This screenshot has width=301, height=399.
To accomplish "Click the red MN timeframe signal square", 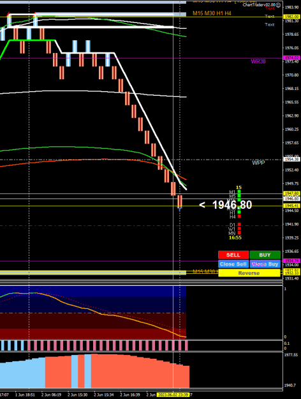I will click(239, 232).
